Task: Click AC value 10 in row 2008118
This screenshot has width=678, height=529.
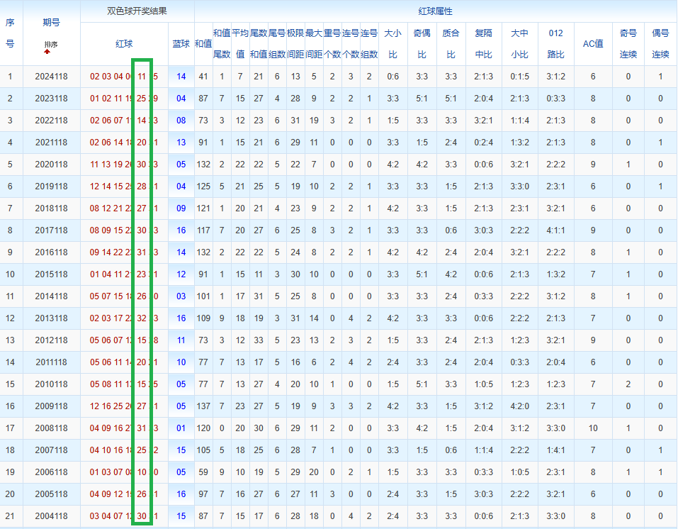Action: (593, 428)
